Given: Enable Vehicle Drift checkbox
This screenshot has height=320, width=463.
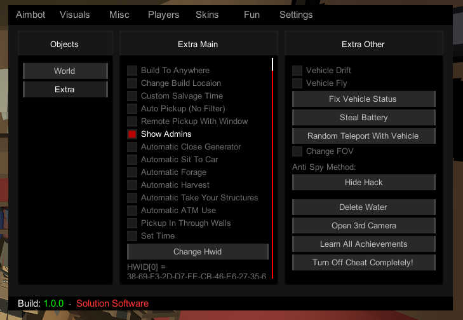Looking at the screenshot, I should (x=297, y=71).
